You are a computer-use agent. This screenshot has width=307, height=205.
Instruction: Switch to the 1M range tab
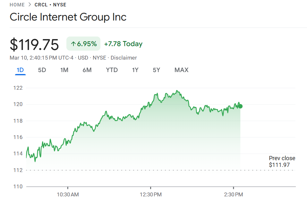click(x=64, y=70)
